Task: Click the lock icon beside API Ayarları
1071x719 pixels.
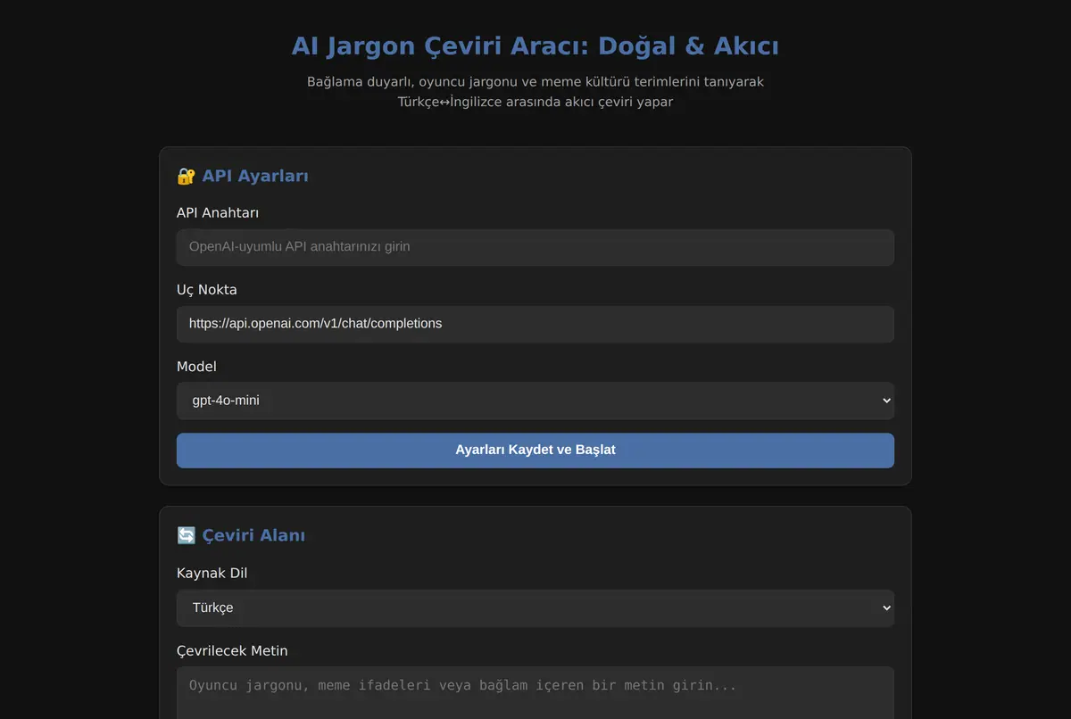Action: (x=186, y=177)
